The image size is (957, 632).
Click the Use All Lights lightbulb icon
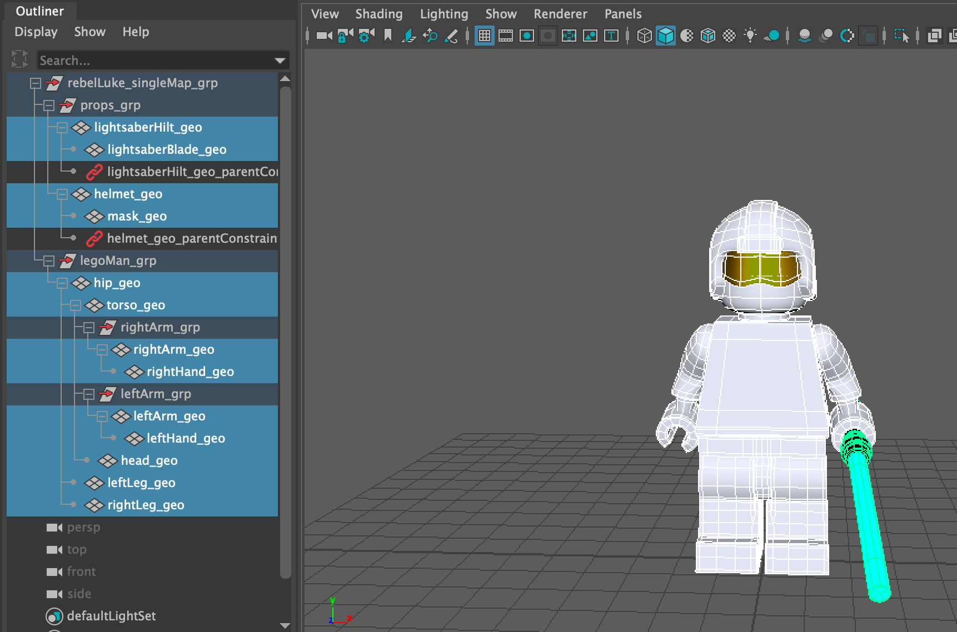pyautogui.click(x=750, y=36)
